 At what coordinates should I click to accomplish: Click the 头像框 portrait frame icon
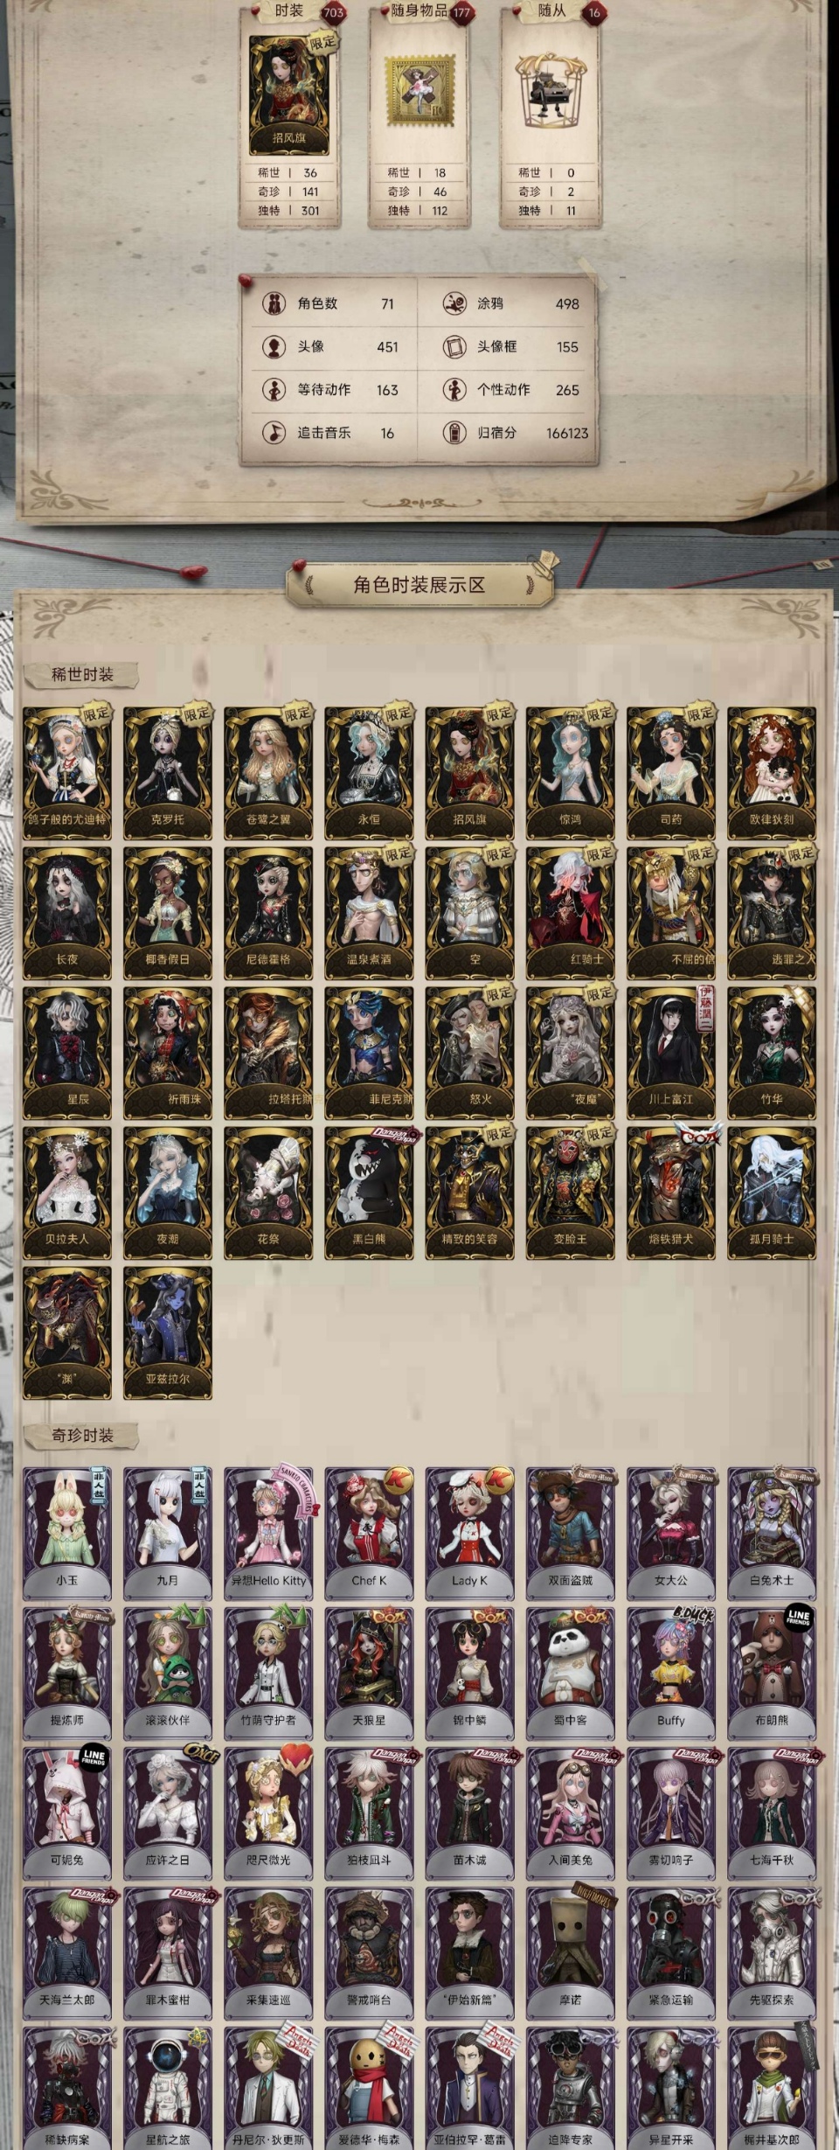coord(454,346)
